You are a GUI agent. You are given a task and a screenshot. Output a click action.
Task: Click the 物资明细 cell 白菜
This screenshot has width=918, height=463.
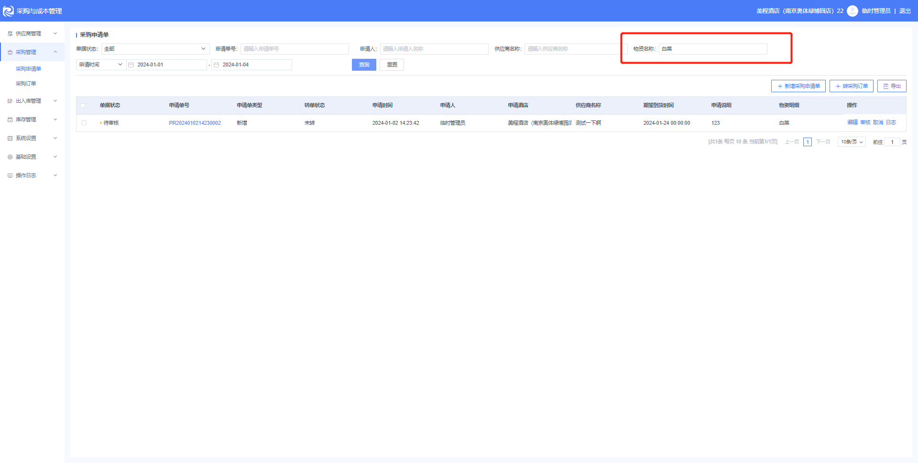click(784, 123)
